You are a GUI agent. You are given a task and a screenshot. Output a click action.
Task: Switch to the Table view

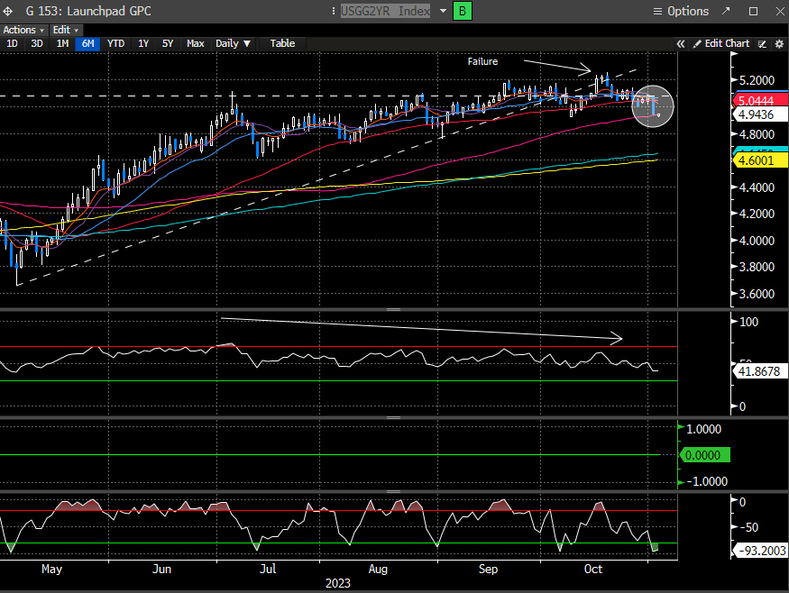click(x=282, y=43)
